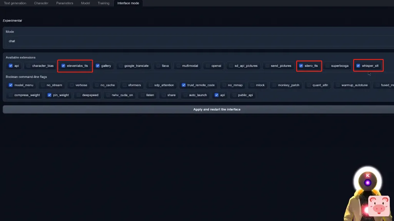
Task: Select the Interface mode tab
Action: [128, 3]
